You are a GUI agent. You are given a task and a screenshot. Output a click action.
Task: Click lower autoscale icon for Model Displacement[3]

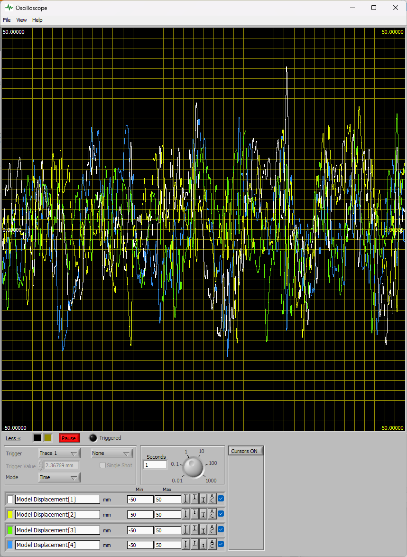(x=203, y=529)
